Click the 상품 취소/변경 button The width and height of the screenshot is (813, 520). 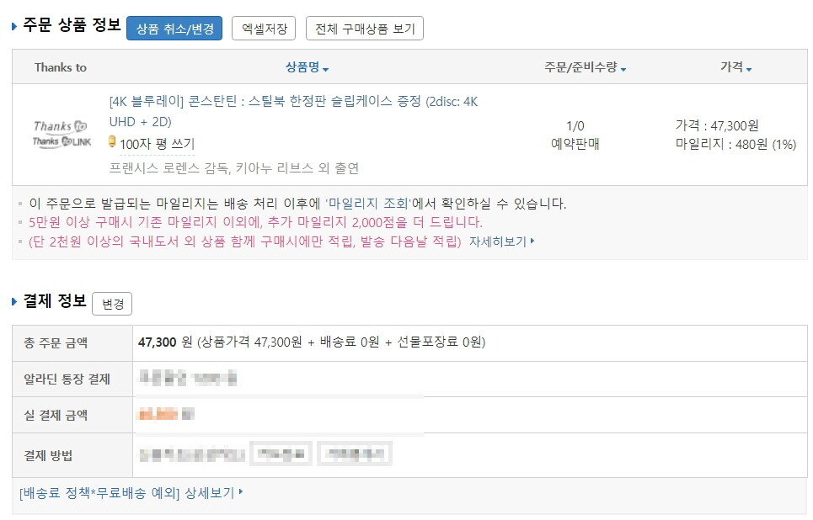tap(174, 29)
